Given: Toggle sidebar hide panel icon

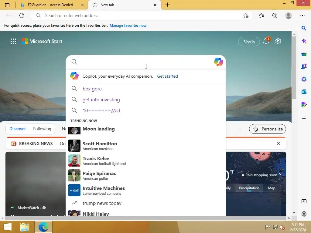Looking at the screenshot, I should click(x=304, y=201).
